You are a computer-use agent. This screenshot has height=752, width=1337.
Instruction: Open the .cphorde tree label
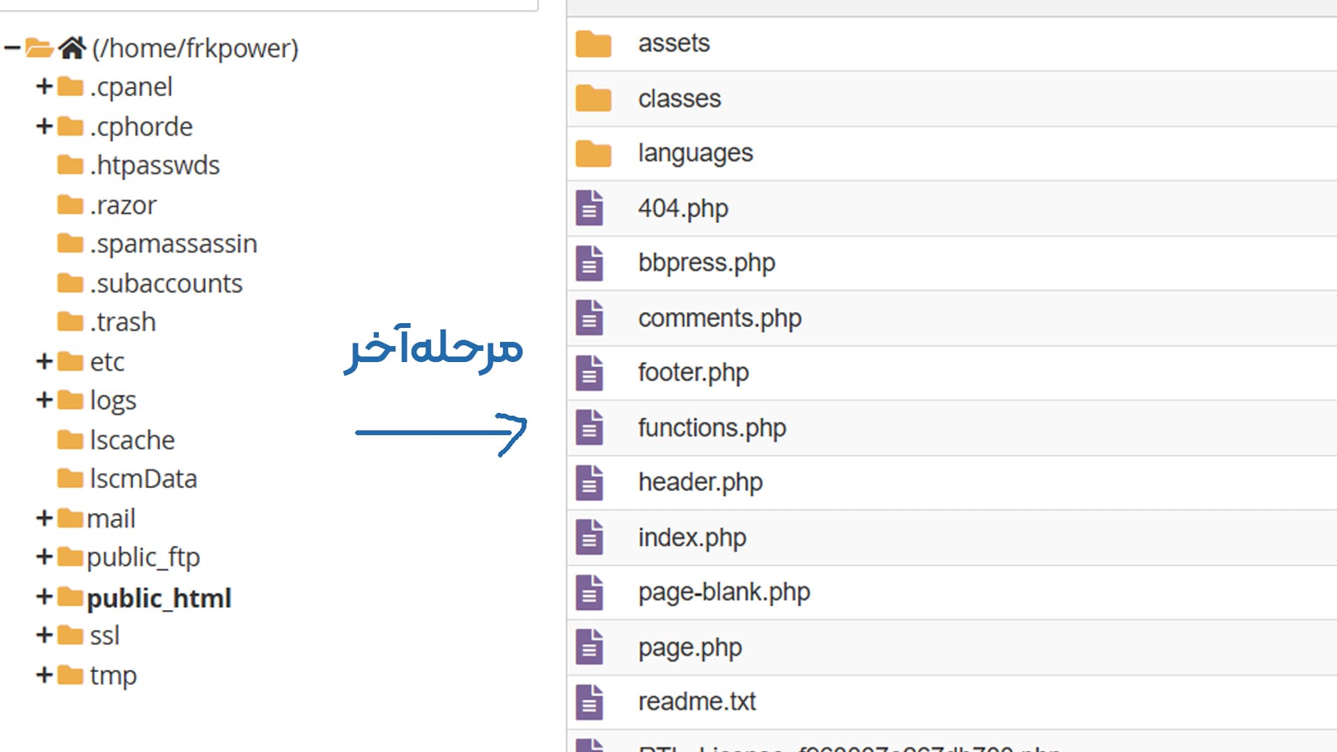[141, 127]
